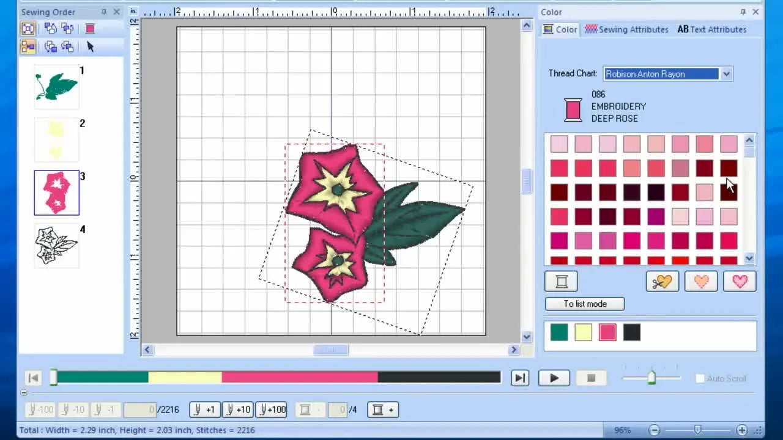The height and width of the screenshot is (440, 783).
Task: Select the scissors-heart trim icon
Action: point(662,281)
